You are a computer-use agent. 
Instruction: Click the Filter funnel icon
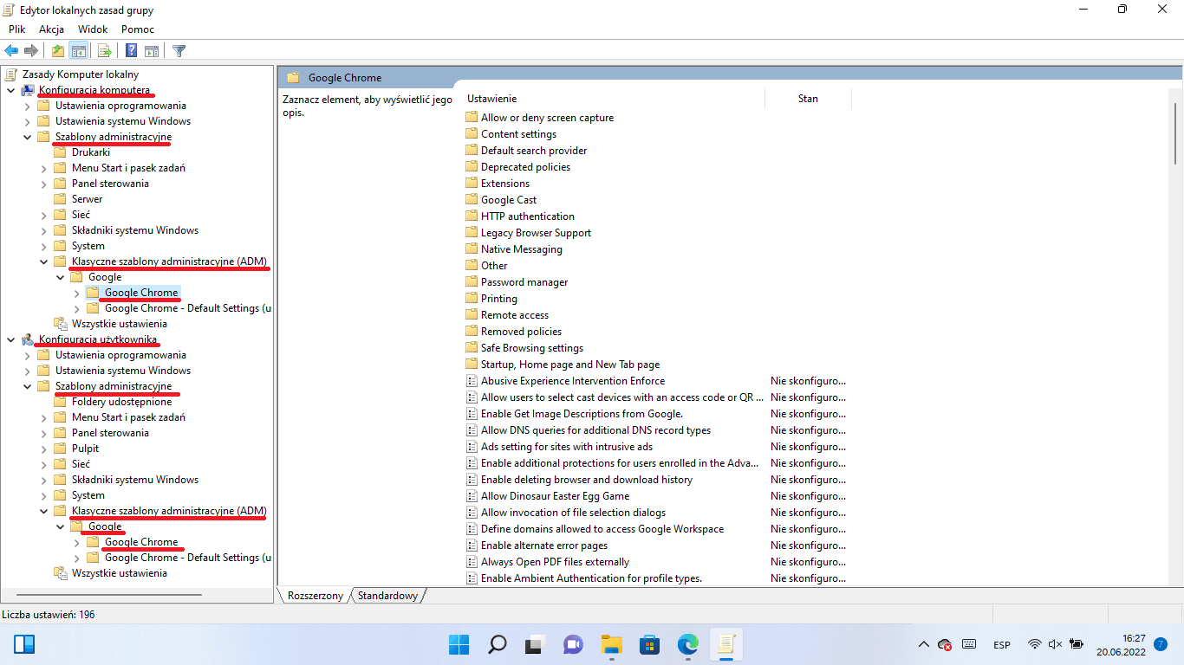click(179, 50)
